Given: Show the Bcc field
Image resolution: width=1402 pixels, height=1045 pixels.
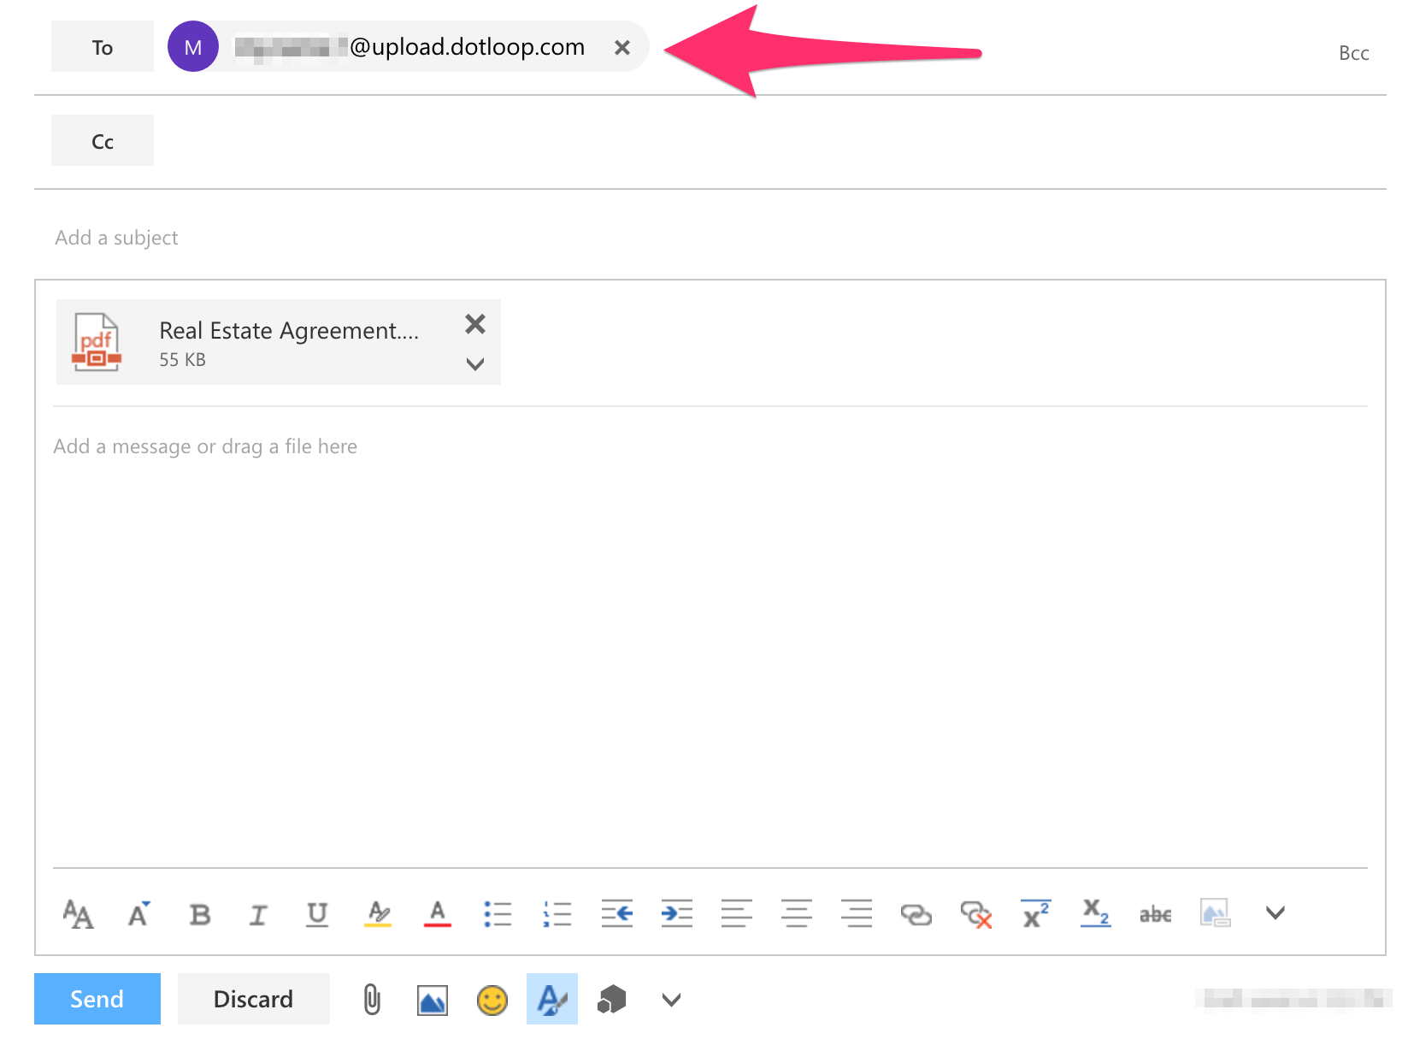Looking at the screenshot, I should 1353,52.
